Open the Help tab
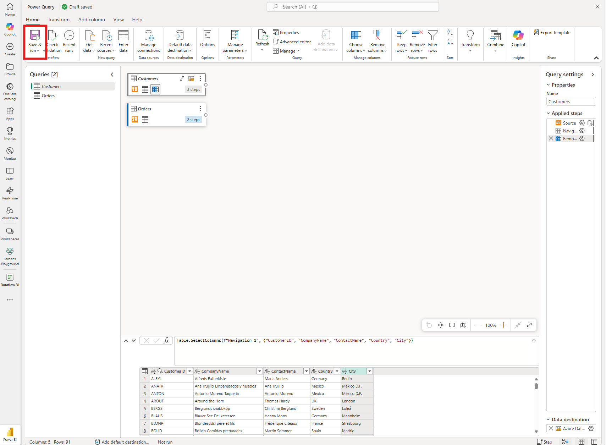The height and width of the screenshot is (445, 606). tap(137, 20)
